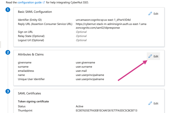Open the configuration guide link
The height and width of the screenshot is (113, 182).
(x=29, y=2)
